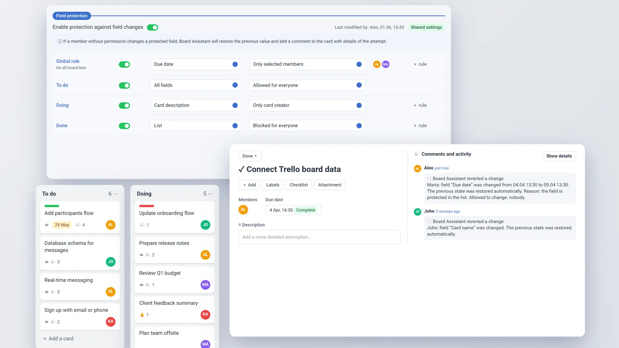
Task: Click watch eye icon on Prepare release notes card
Action: (x=141, y=255)
